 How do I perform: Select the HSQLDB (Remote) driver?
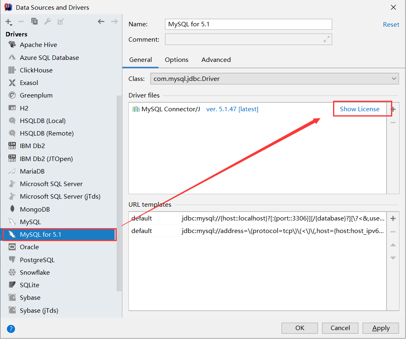58,133
